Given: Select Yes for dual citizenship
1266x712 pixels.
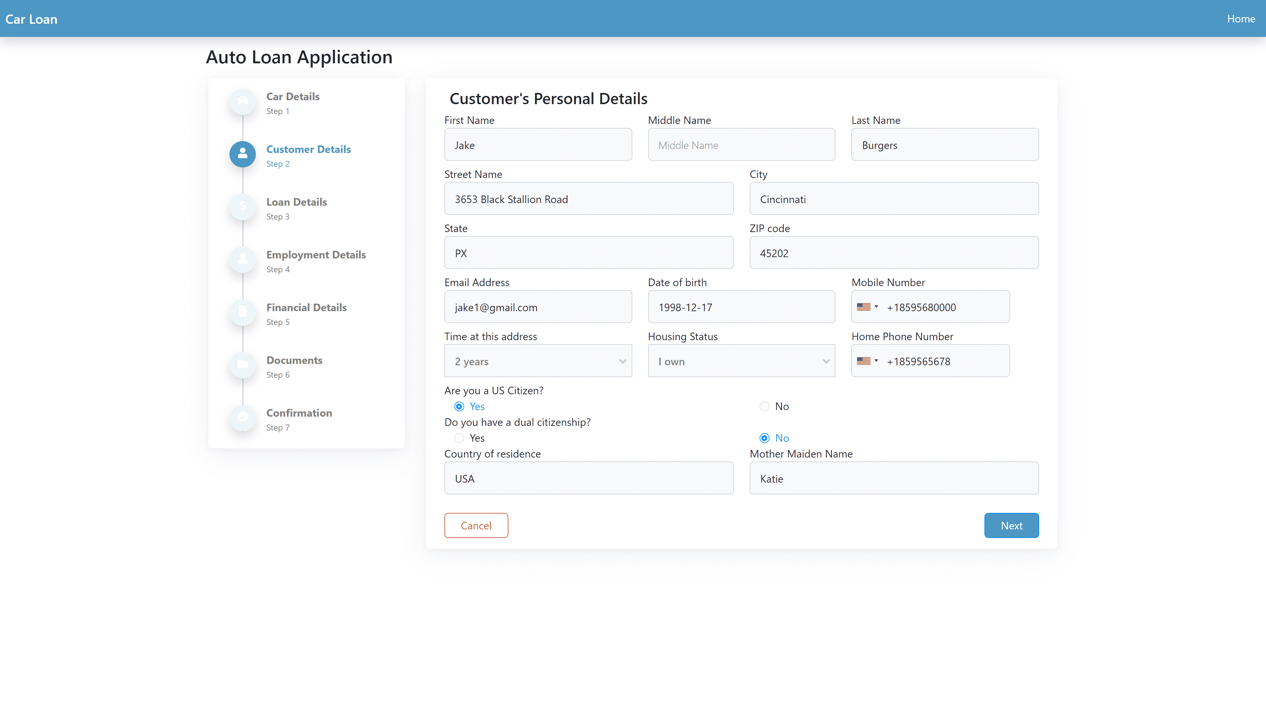Looking at the screenshot, I should pyautogui.click(x=459, y=438).
